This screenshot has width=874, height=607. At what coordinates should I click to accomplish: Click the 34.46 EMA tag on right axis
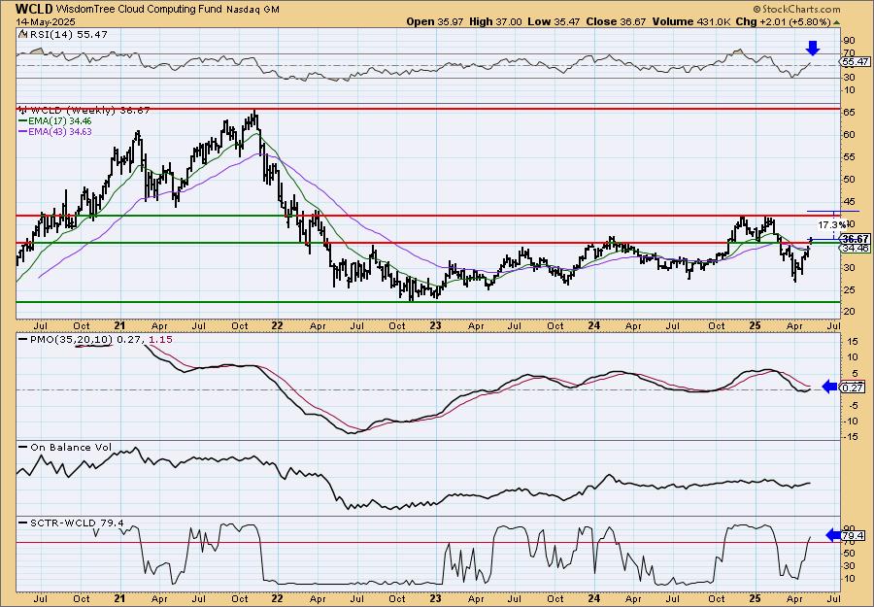[x=857, y=248]
